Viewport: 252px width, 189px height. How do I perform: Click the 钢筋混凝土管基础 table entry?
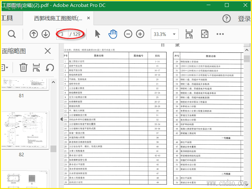click(x=189, y=62)
